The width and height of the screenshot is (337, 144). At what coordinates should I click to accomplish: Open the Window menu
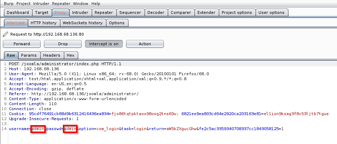coord(81,4)
